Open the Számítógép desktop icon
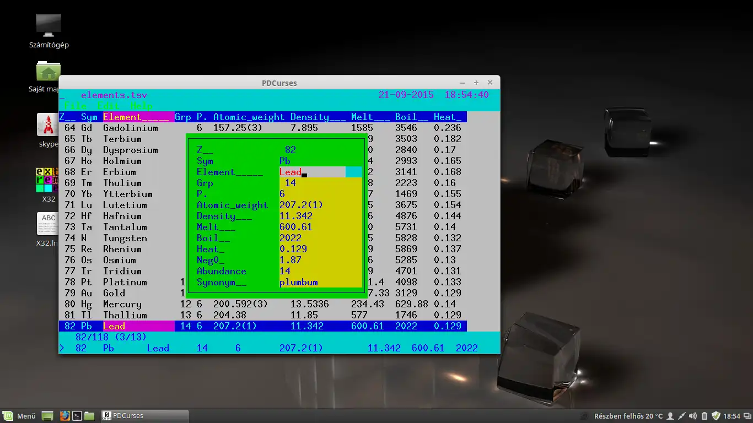This screenshot has height=423, width=753. tap(49, 31)
